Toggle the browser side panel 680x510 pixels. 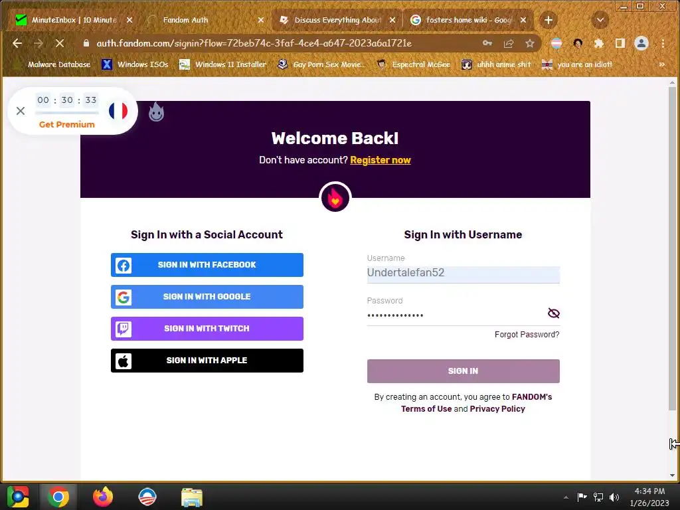620,43
